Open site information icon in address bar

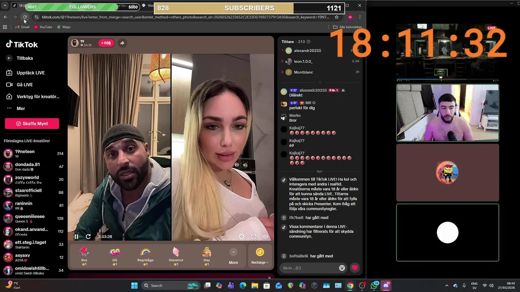tap(37, 17)
